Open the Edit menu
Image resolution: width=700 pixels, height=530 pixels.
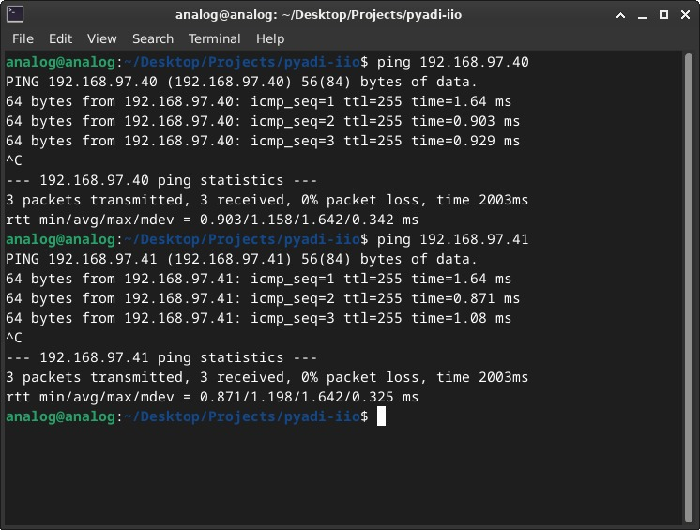point(60,38)
